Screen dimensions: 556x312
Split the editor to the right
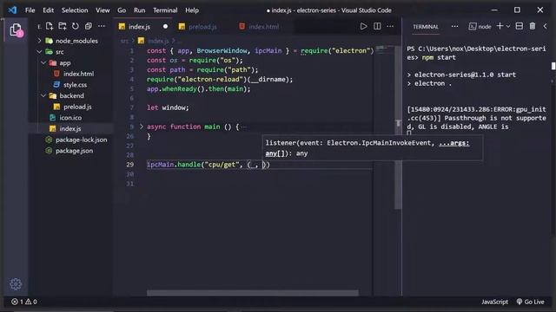(377, 26)
